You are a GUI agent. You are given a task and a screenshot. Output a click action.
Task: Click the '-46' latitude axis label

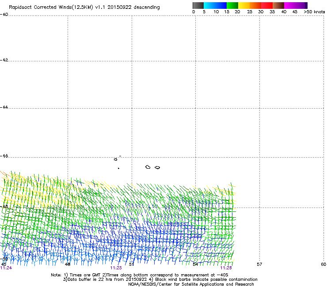pyautogui.click(x=4, y=156)
